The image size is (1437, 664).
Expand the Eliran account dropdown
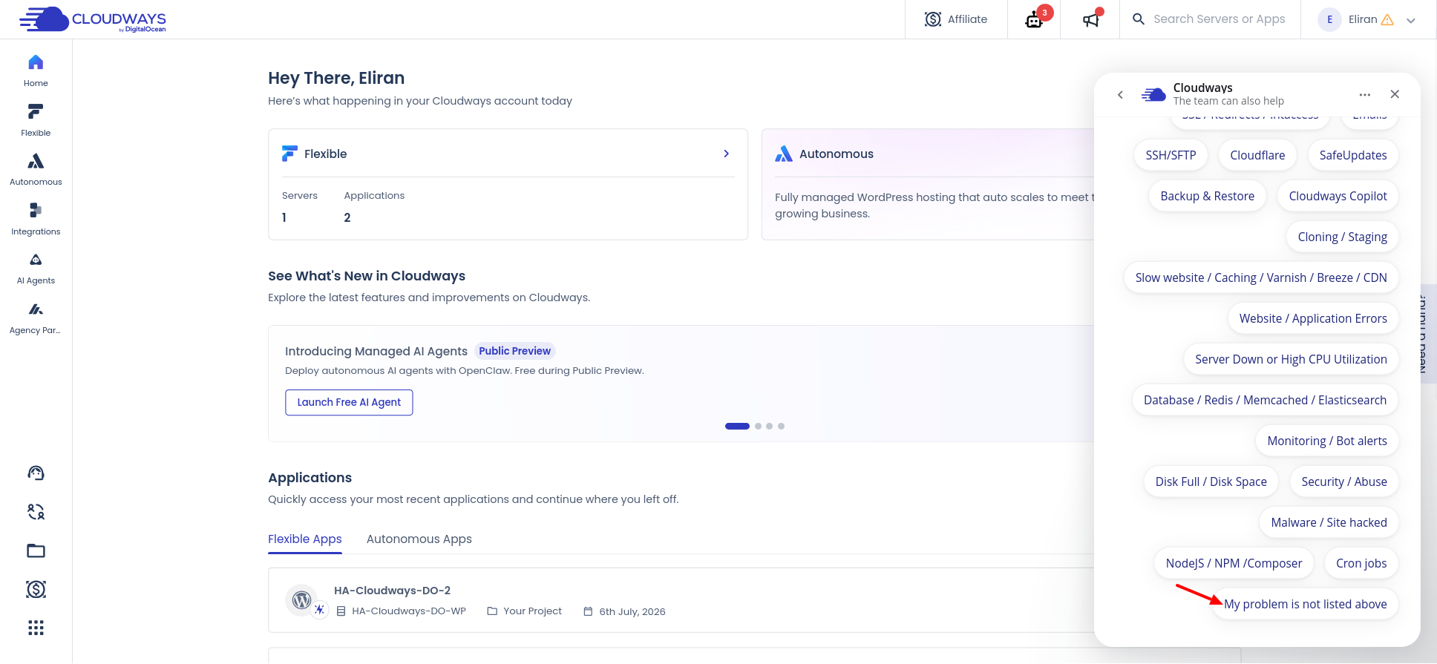click(1411, 21)
